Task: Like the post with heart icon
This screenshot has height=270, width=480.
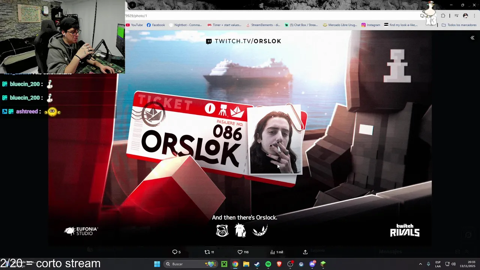Action: click(x=243, y=252)
